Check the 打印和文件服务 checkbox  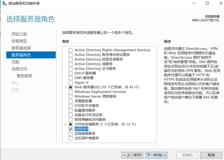click(x=70, y=106)
